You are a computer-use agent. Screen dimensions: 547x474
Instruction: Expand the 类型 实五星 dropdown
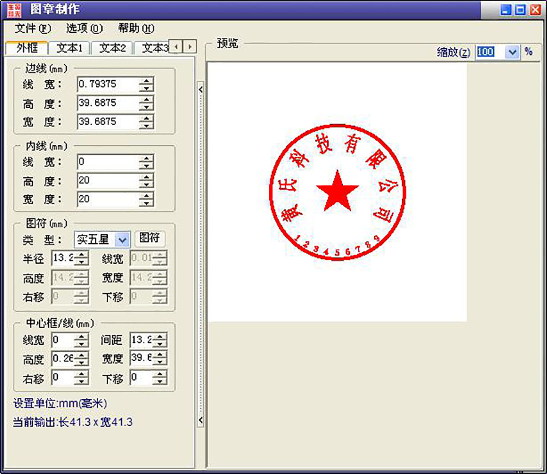pyautogui.click(x=122, y=240)
